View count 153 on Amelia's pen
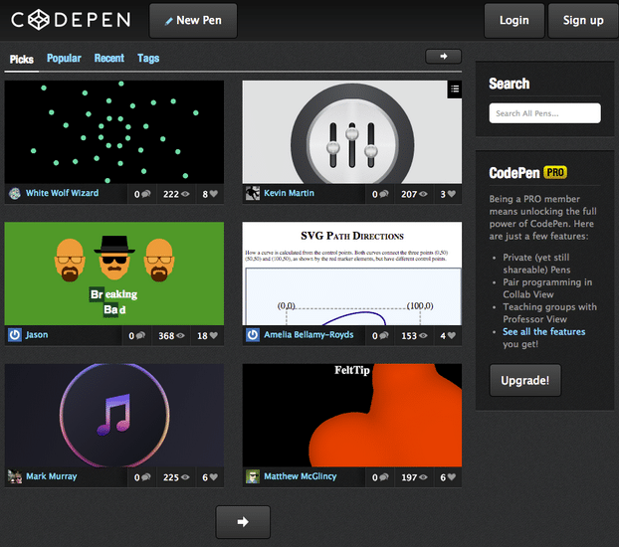Viewport: 619px width, 547px height. (414, 335)
